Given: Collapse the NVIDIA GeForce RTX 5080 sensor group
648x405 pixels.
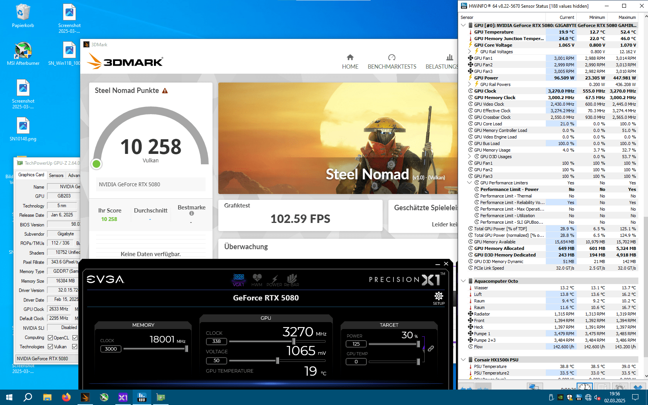Looking at the screenshot, I should tap(463, 25).
